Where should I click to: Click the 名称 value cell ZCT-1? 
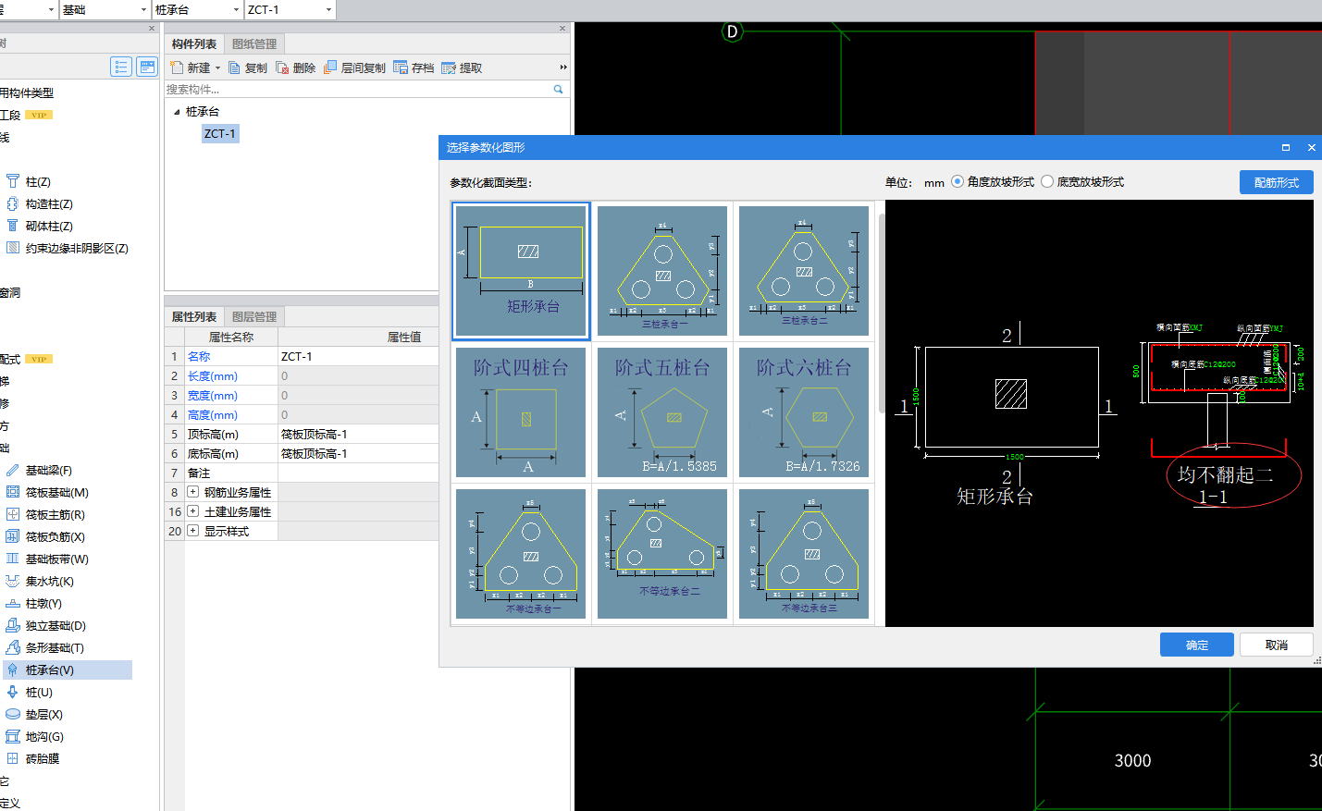[358, 356]
